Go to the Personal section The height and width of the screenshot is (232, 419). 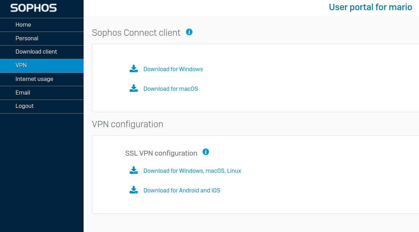coord(27,38)
